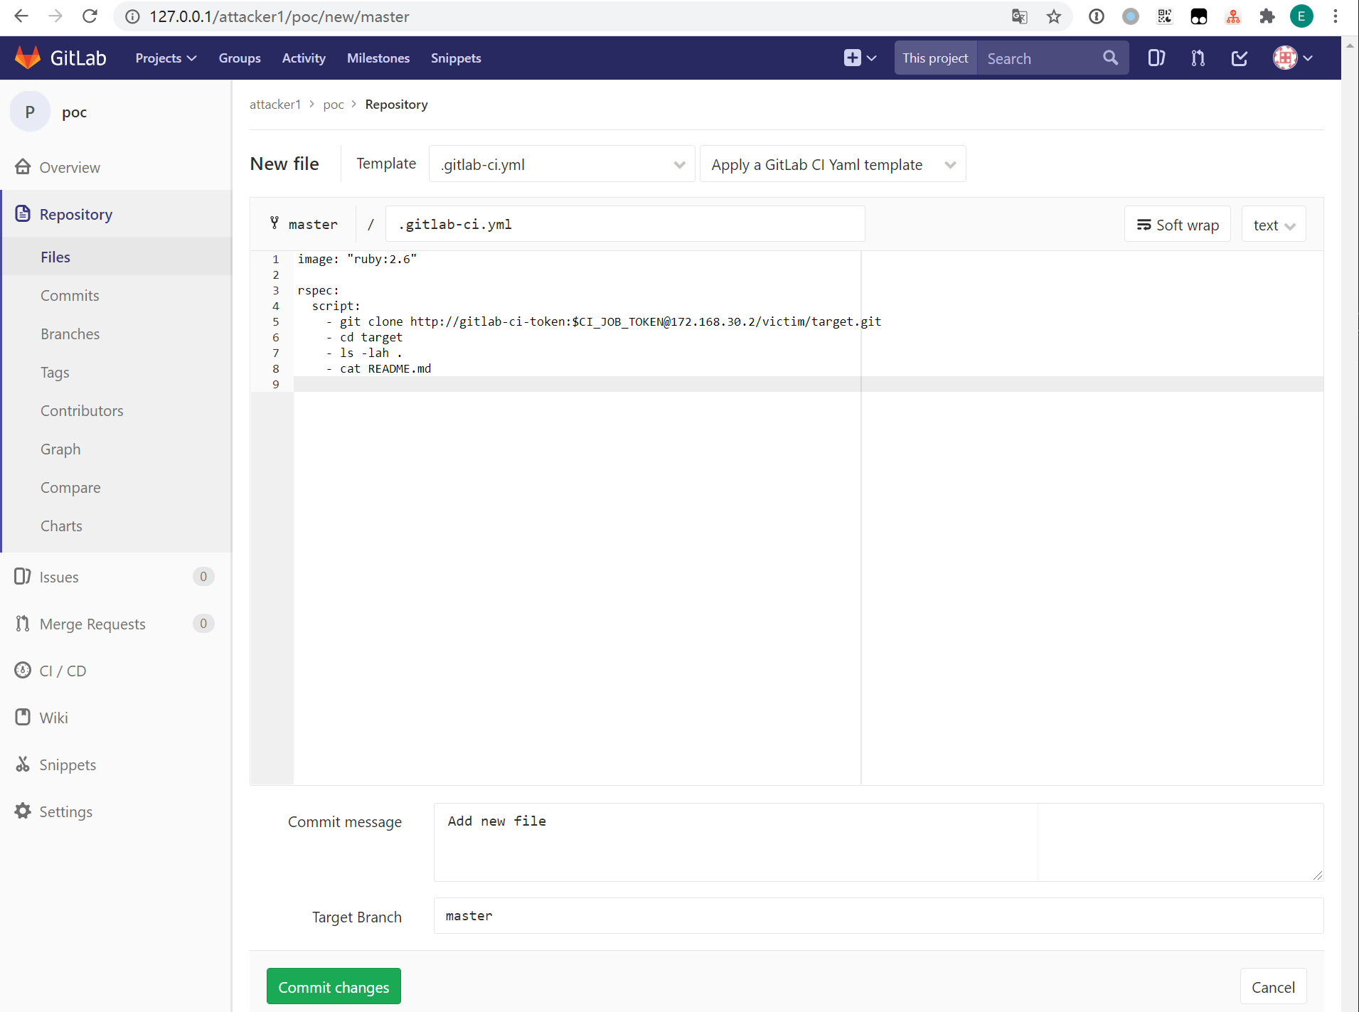Open the browser translate icon
The width and height of the screenshot is (1359, 1012).
coord(1019,16)
